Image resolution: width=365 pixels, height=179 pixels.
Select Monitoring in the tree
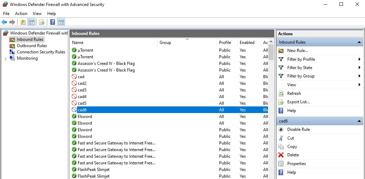tap(27, 58)
